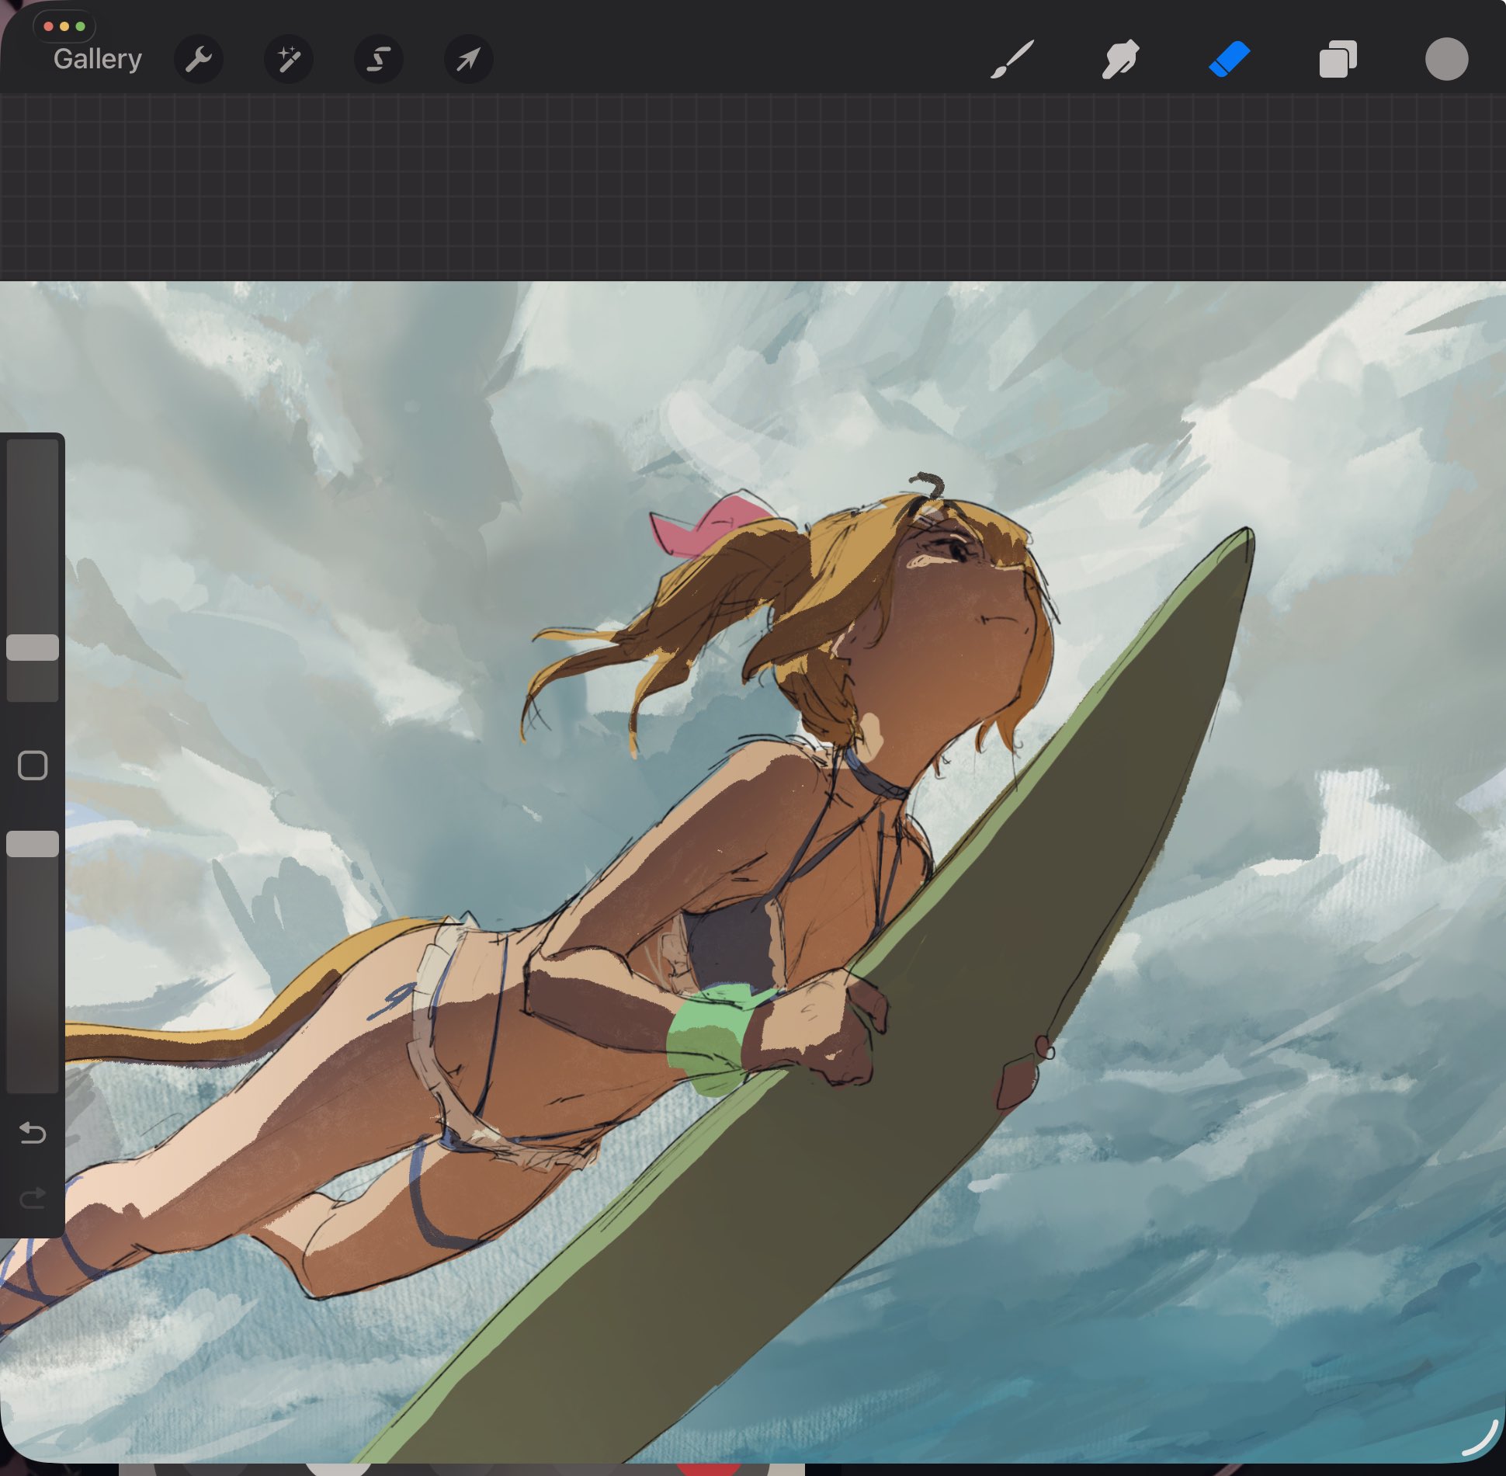This screenshot has height=1476, width=1506.
Task: Open the Gallery view
Action: click(97, 59)
